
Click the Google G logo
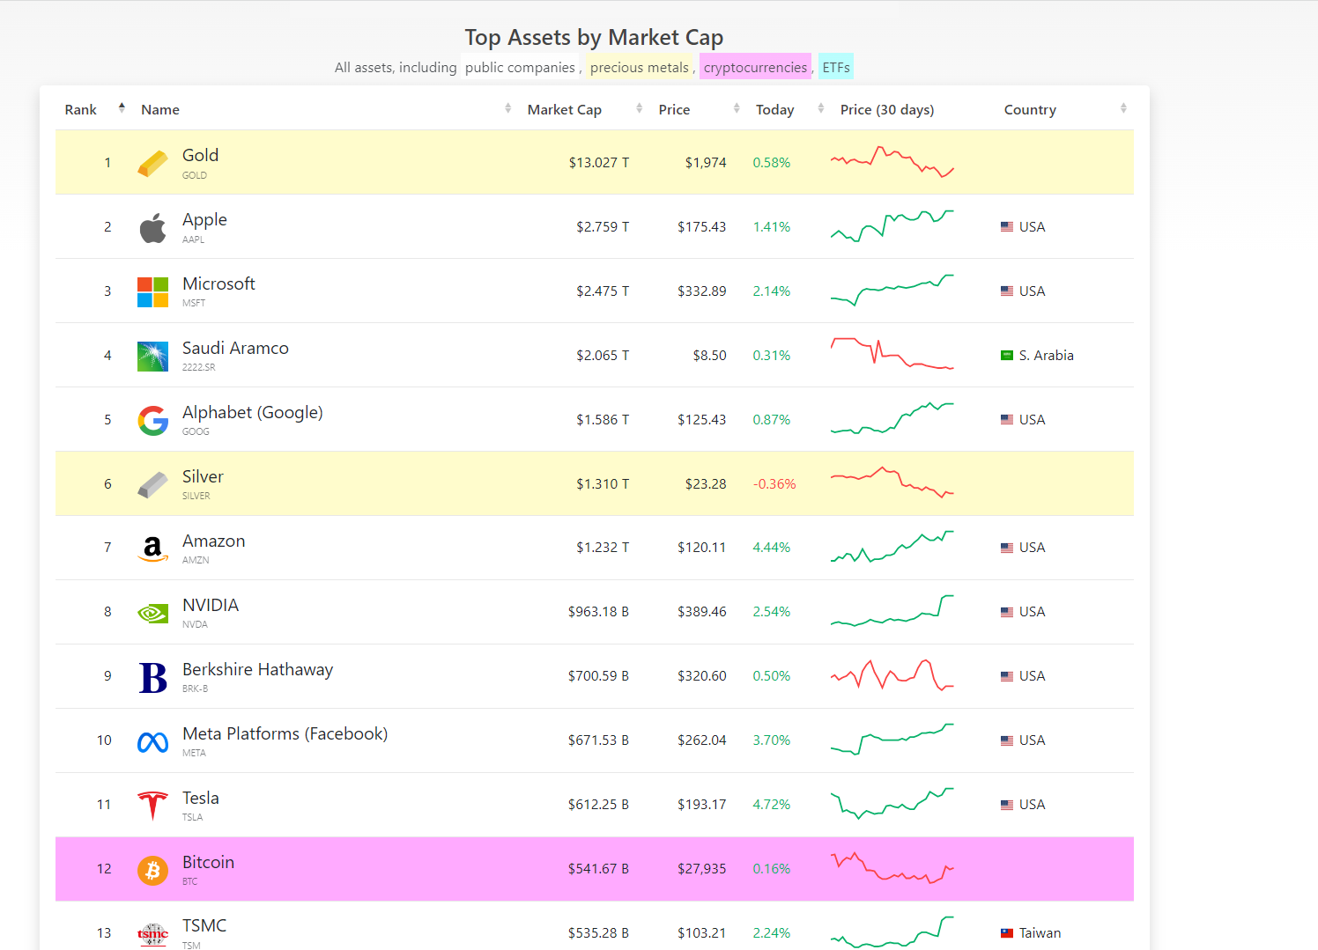click(152, 421)
